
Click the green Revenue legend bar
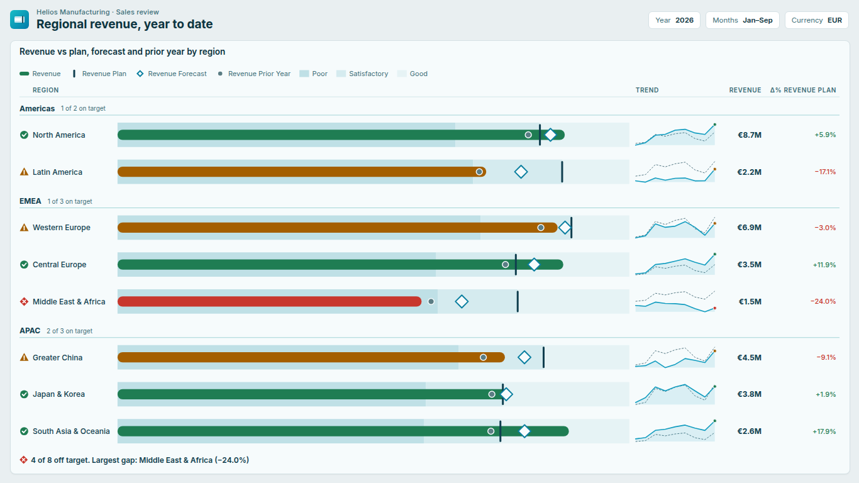coord(25,74)
